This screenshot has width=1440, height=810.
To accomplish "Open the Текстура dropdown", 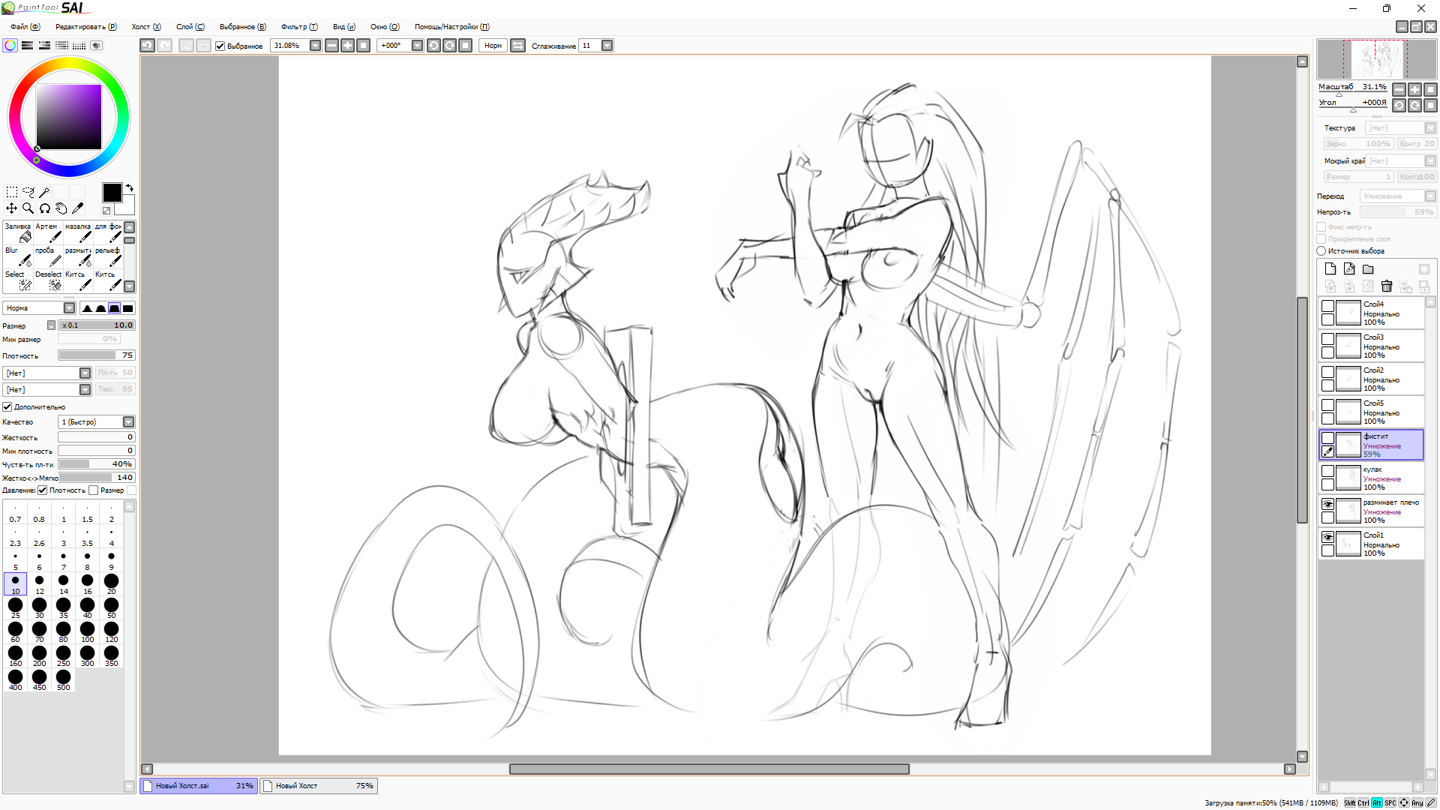I will [1430, 128].
